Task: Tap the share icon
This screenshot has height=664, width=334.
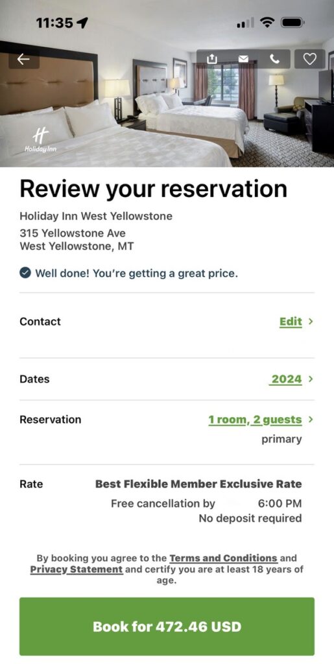Action: (211, 59)
